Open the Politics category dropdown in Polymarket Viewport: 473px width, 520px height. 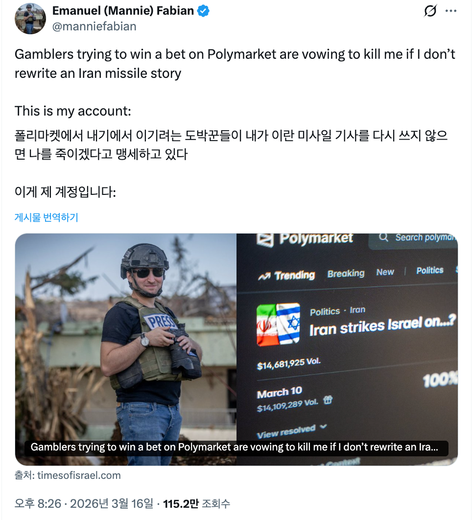coord(429,270)
